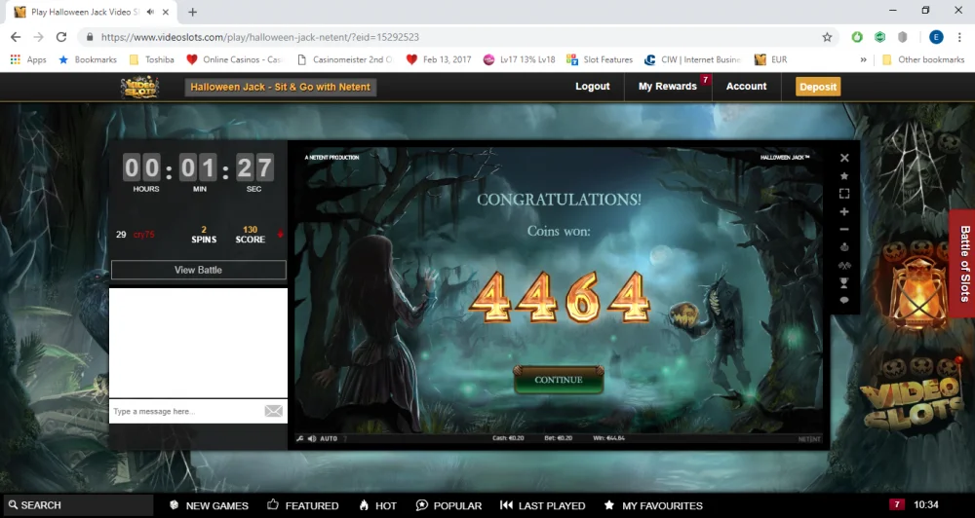Close the game panel with X icon
Viewport: 975px width, 518px height.
[x=844, y=158]
